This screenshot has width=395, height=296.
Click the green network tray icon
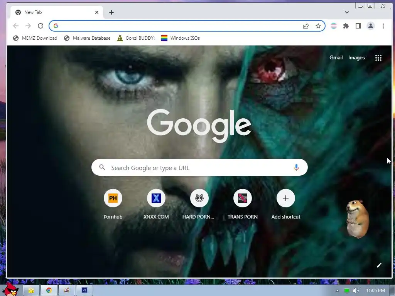point(347,291)
